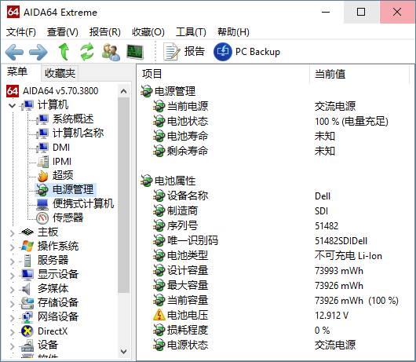The image size is (416, 362).
Task: Click the green refresh arrows icon
Action: [87, 52]
